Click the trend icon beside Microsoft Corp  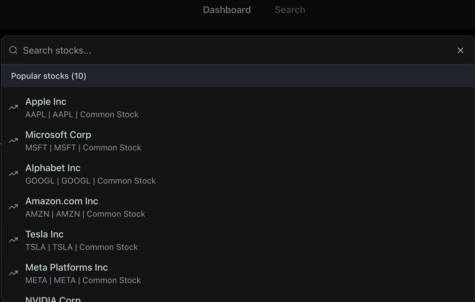point(13,141)
